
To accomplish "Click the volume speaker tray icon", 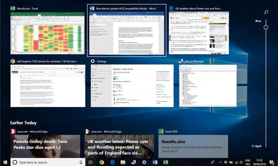I will 241,162.
